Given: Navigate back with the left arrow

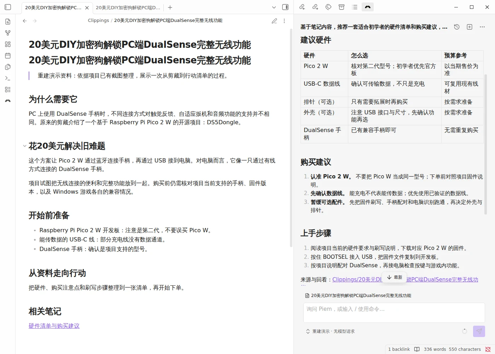Looking at the screenshot, I should [x=25, y=21].
